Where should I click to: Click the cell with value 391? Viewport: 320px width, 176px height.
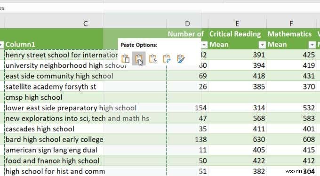coord(237,55)
